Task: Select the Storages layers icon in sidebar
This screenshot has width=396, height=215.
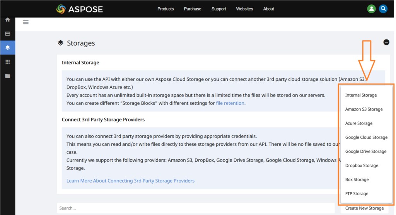Action: point(7,48)
